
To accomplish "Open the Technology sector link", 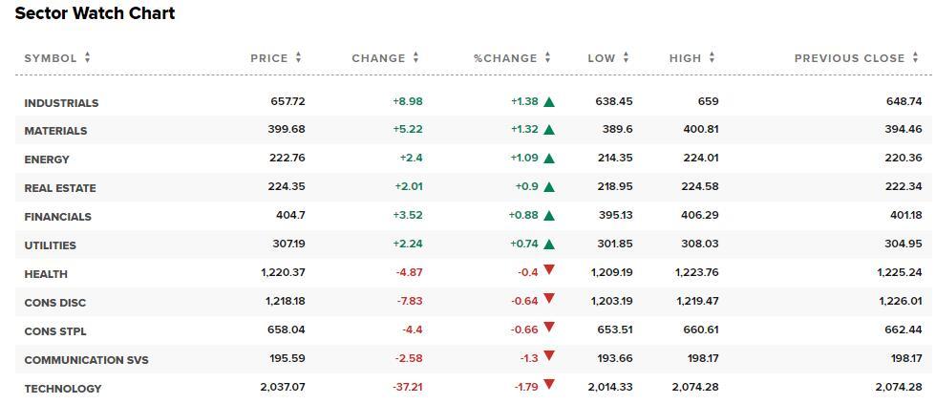I will point(63,389).
